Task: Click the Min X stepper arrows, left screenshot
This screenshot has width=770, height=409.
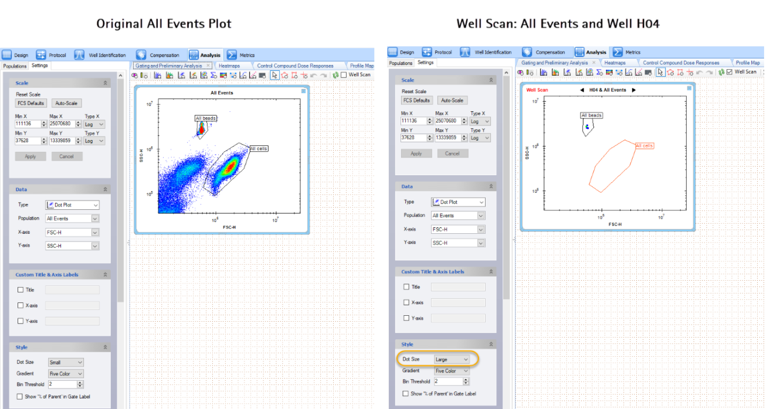Action: pyautogui.click(x=44, y=124)
